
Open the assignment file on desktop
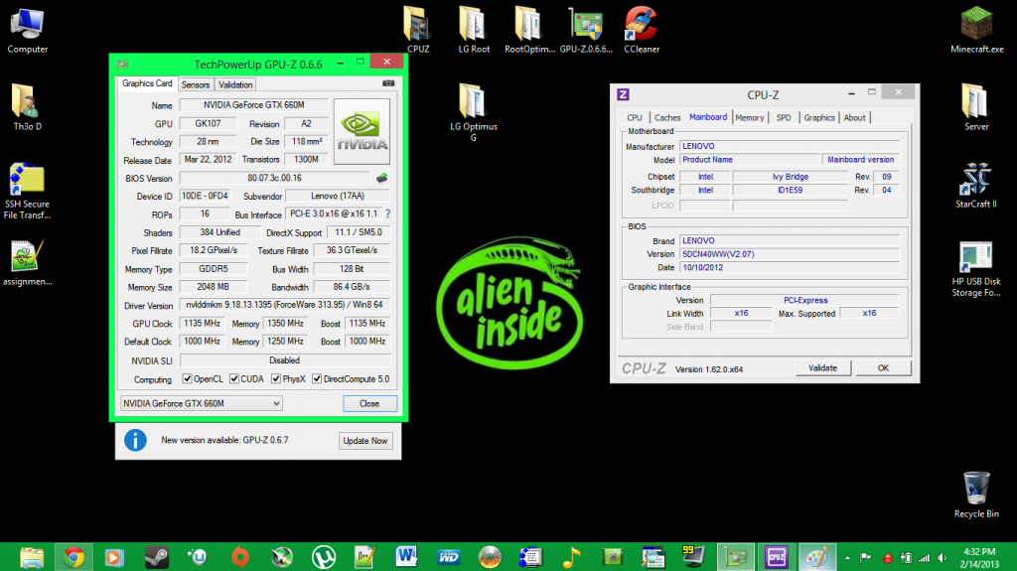pyautogui.click(x=27, y=263)
